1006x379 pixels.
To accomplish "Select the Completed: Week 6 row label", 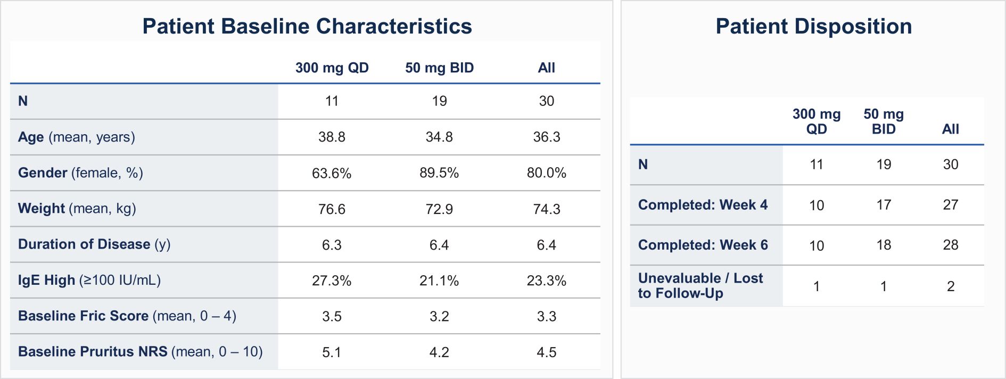I will (703, 245).
